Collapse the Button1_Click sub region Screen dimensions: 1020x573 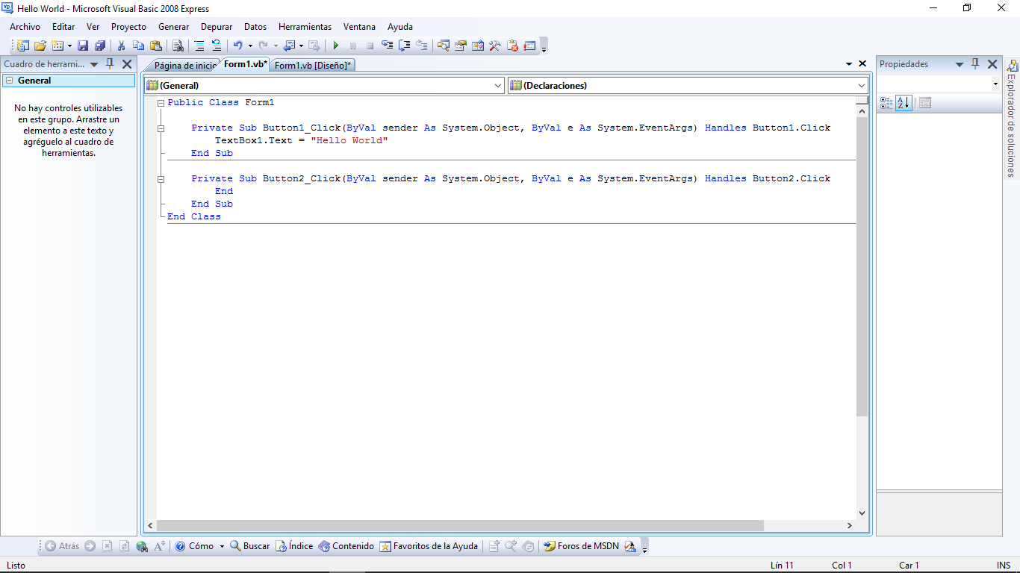tap(161, 128)
